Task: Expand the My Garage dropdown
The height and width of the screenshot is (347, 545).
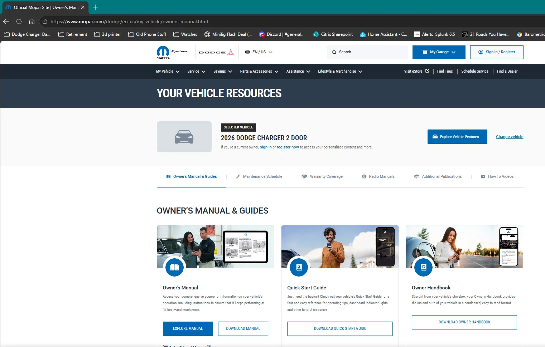Action: (x=439, y=52)
